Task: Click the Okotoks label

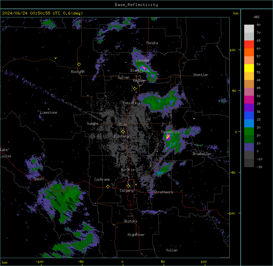Action: click(x=130, y=221)
